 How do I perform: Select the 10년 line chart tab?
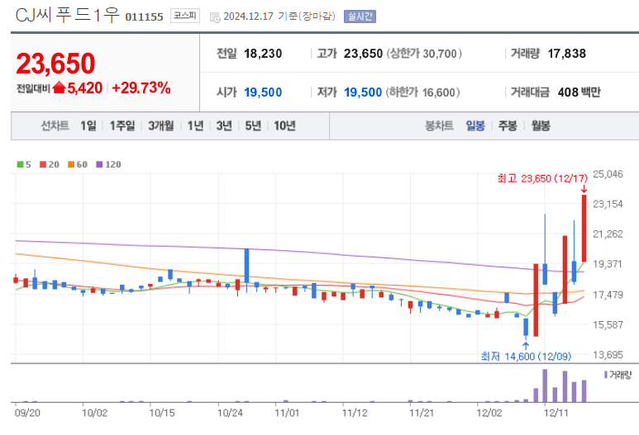point(284,125)
